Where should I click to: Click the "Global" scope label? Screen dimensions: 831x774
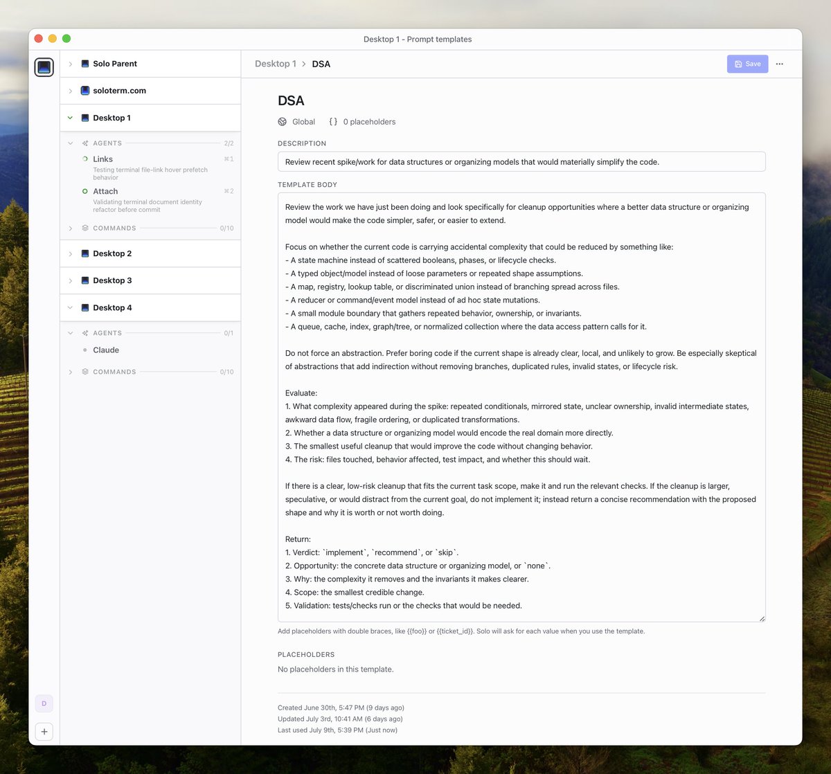(x=303, y=122)
